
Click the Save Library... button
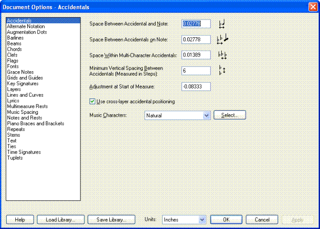[111, 219]
